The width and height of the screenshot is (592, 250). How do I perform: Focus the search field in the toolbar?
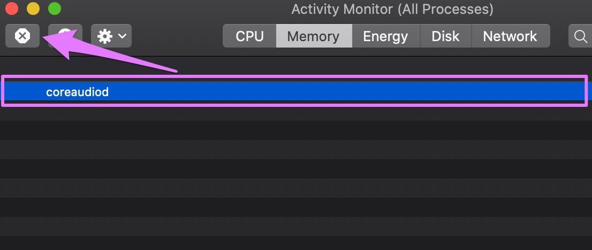pos(580,36)
